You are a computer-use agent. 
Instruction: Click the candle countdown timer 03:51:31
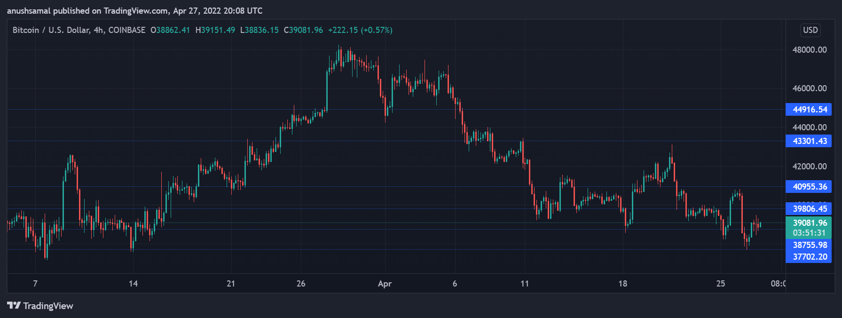(x=809, y=233)
